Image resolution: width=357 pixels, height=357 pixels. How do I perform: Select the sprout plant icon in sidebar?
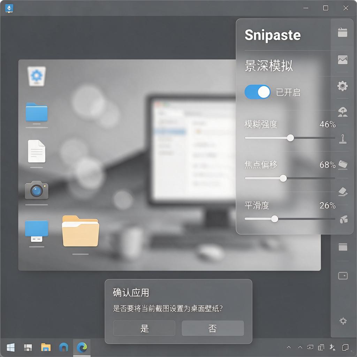342,112
